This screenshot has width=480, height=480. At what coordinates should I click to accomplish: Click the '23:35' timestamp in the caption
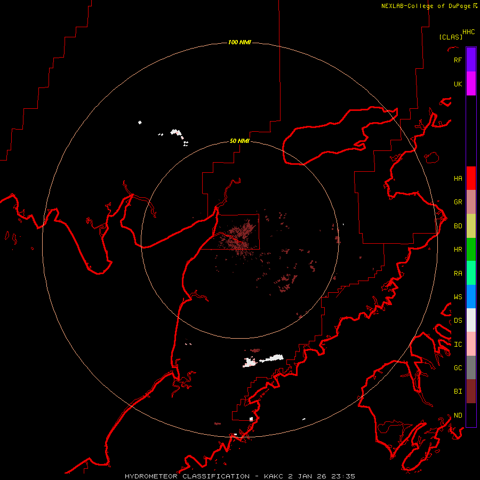(x=345, y=476)
